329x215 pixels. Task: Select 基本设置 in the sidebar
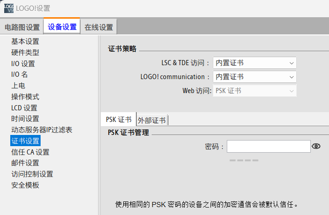point(25,41)
